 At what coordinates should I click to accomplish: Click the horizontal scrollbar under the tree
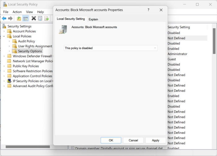coord(28,147)
